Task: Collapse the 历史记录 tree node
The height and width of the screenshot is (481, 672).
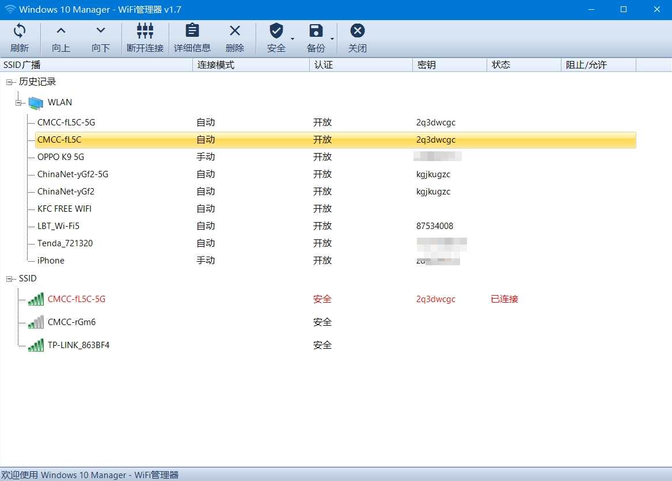Action: tap(8, 82)
